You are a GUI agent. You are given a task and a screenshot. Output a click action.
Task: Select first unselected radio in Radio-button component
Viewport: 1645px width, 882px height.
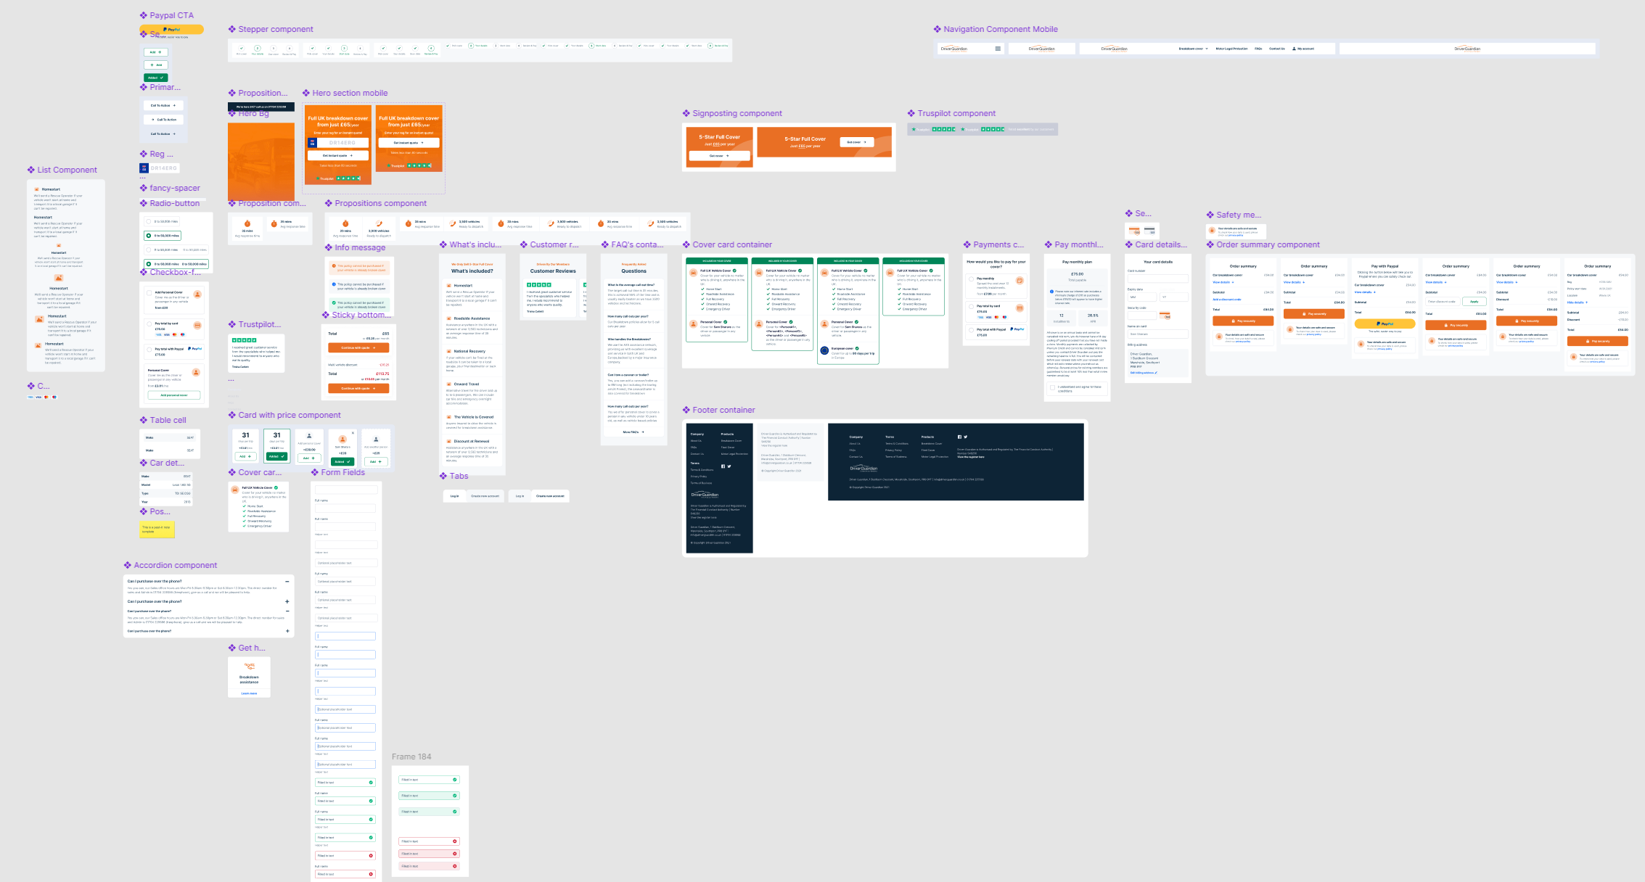(149, 221)
